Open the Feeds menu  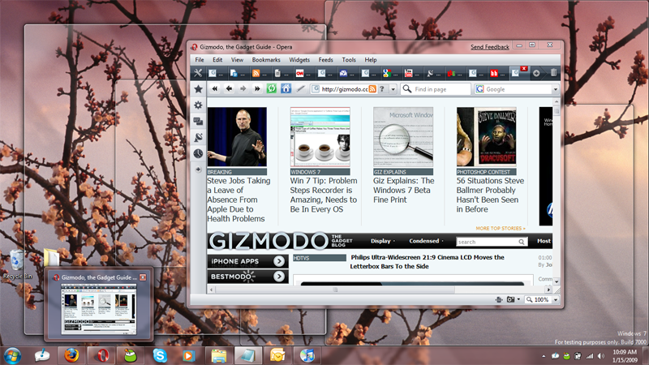326,59
